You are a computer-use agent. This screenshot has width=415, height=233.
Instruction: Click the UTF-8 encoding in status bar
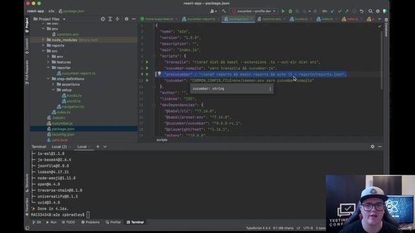pyautogui.click(x=308, y=228)
